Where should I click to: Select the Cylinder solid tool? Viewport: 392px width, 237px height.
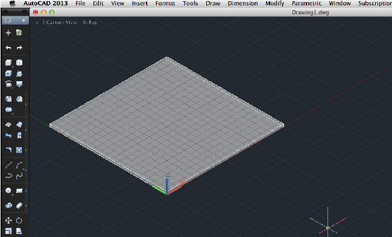pyautogui.click(x=19, y=63)
